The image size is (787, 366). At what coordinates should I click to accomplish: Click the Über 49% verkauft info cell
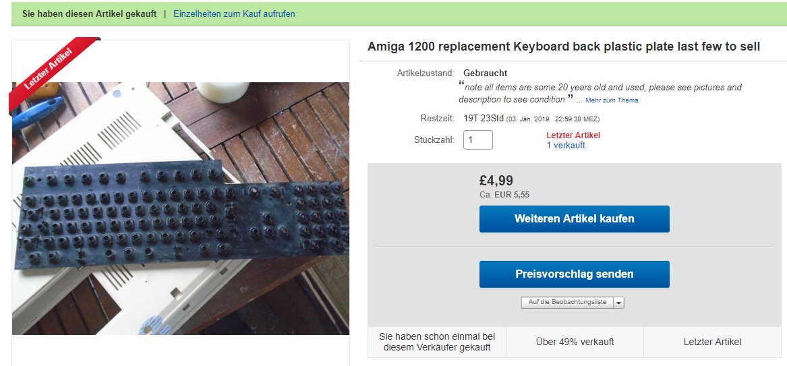[575, 342]
